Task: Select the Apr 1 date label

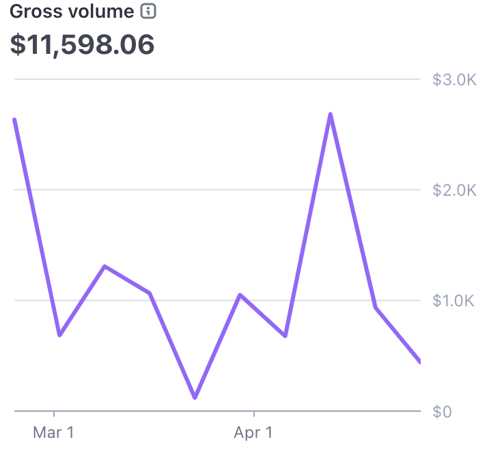Action: click(253, 432)
